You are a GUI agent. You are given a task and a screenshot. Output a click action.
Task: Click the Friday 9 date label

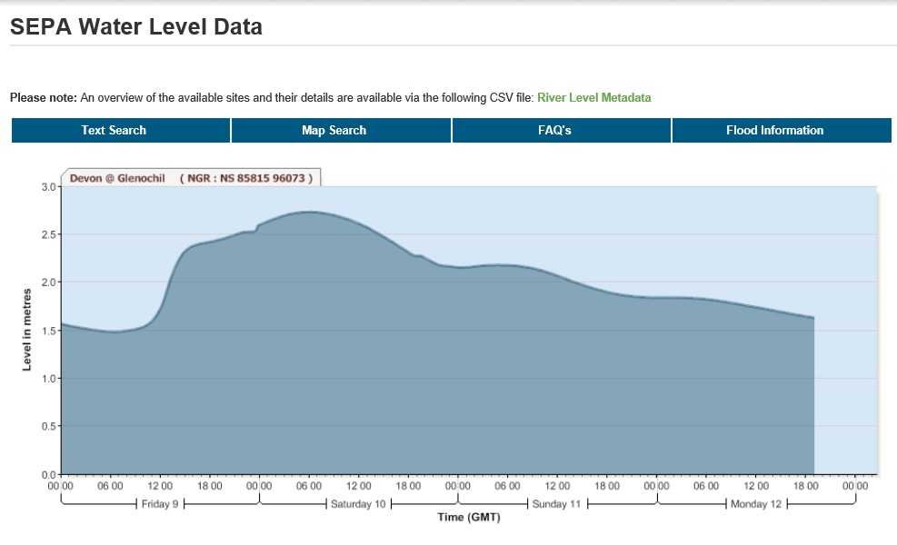pos(161,504)
